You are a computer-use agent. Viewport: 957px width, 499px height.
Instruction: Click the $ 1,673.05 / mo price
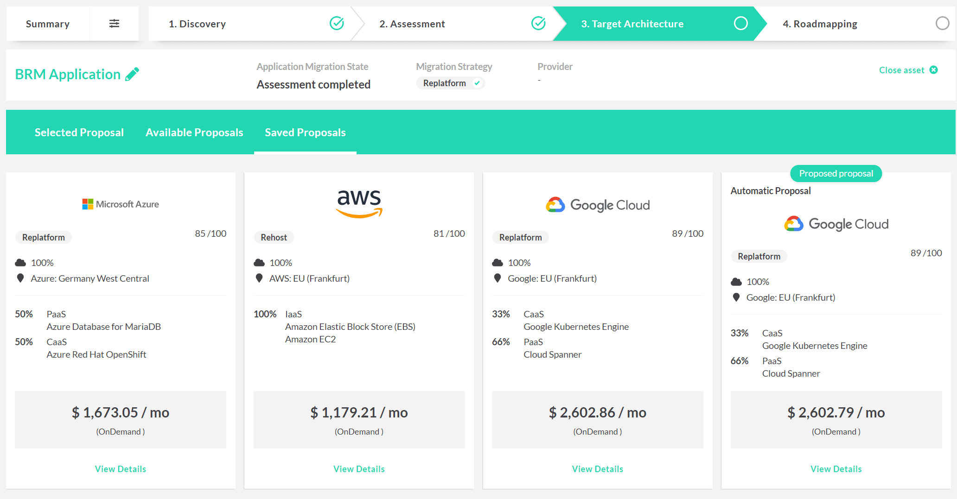point(121,412)
